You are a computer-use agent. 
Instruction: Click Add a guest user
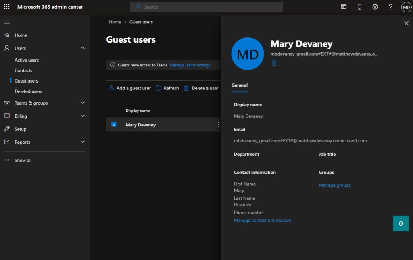coord(130,88)
